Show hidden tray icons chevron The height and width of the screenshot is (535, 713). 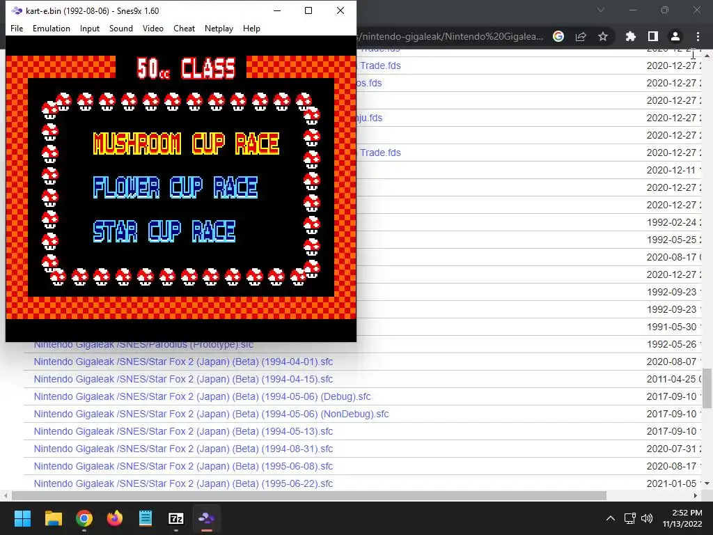[x=611, y=518]
